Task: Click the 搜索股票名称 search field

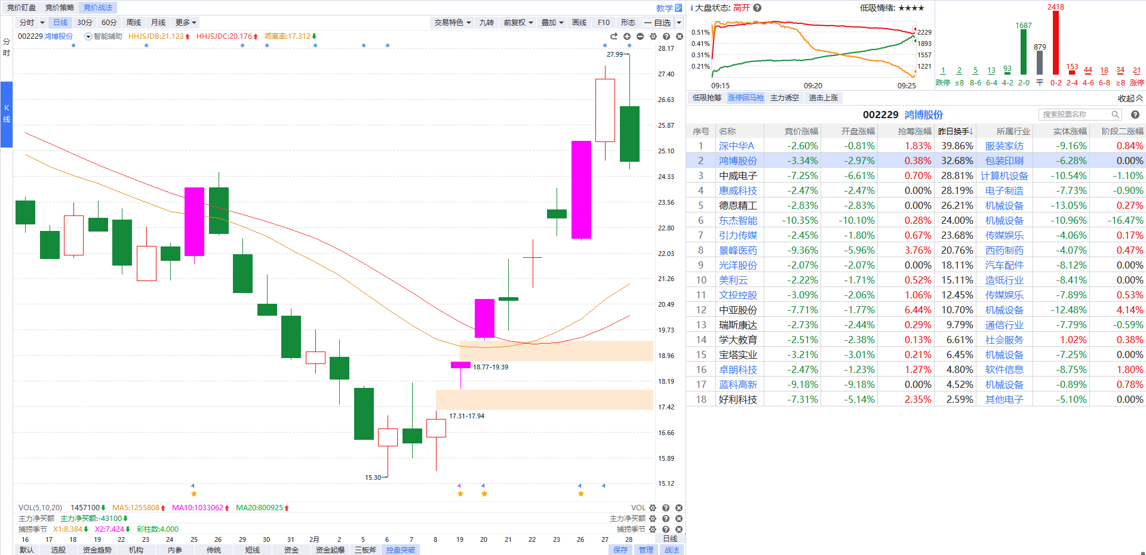Action: [x=1075, y=115]
